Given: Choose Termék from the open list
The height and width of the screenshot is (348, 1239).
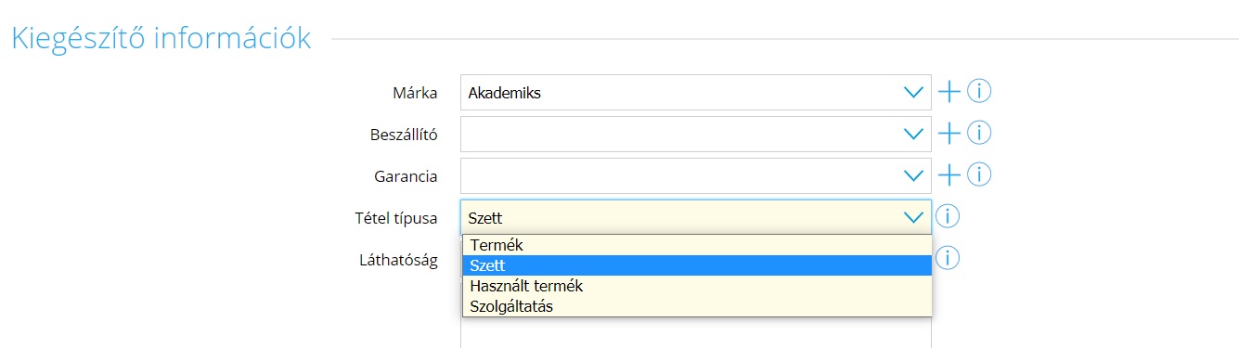Looking at the screenshot, I should pos(697,245).
